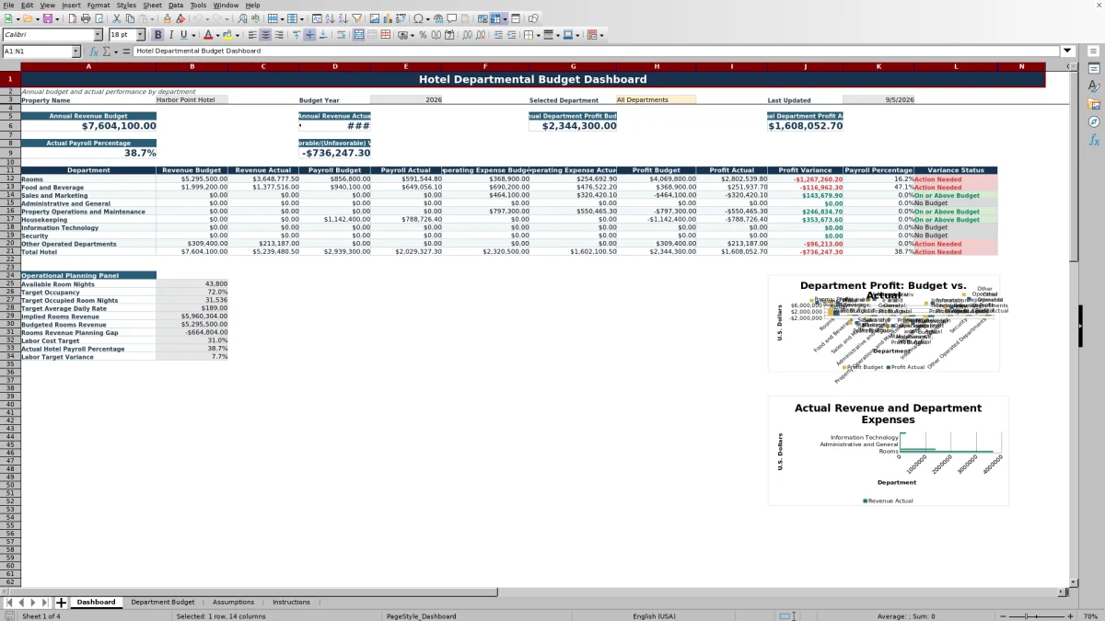1105x621 pixels.
Task: Toggle Align Right
Action: tap(279, 35)
